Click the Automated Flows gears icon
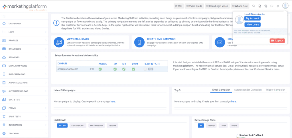Image resolution: width=292 pixels, height=138 pixels. [4, 91]
